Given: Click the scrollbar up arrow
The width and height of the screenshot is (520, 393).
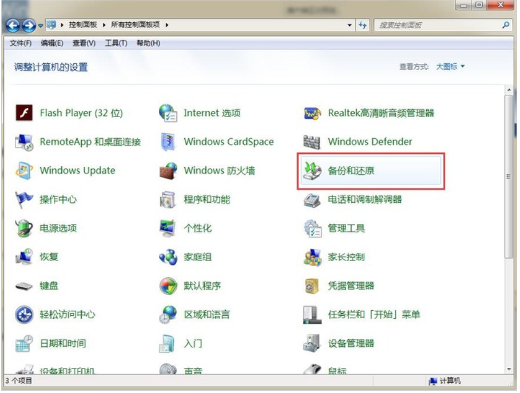Looking at the screenshot, I should tap(509, 90).
